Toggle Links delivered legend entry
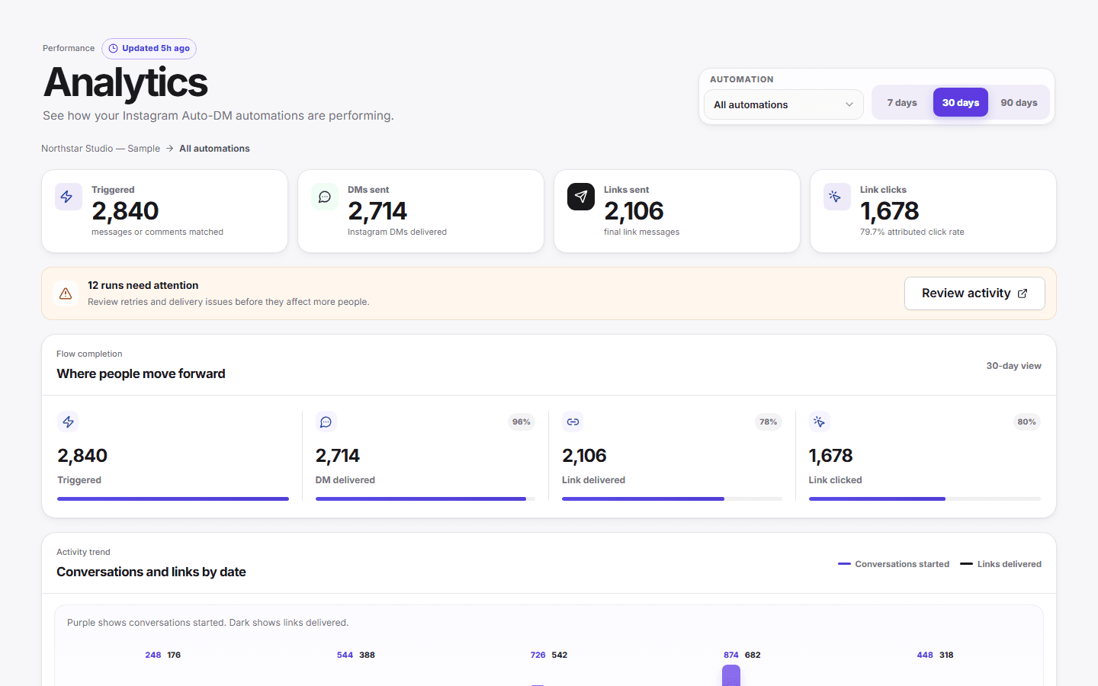 tap(1000, 564)
